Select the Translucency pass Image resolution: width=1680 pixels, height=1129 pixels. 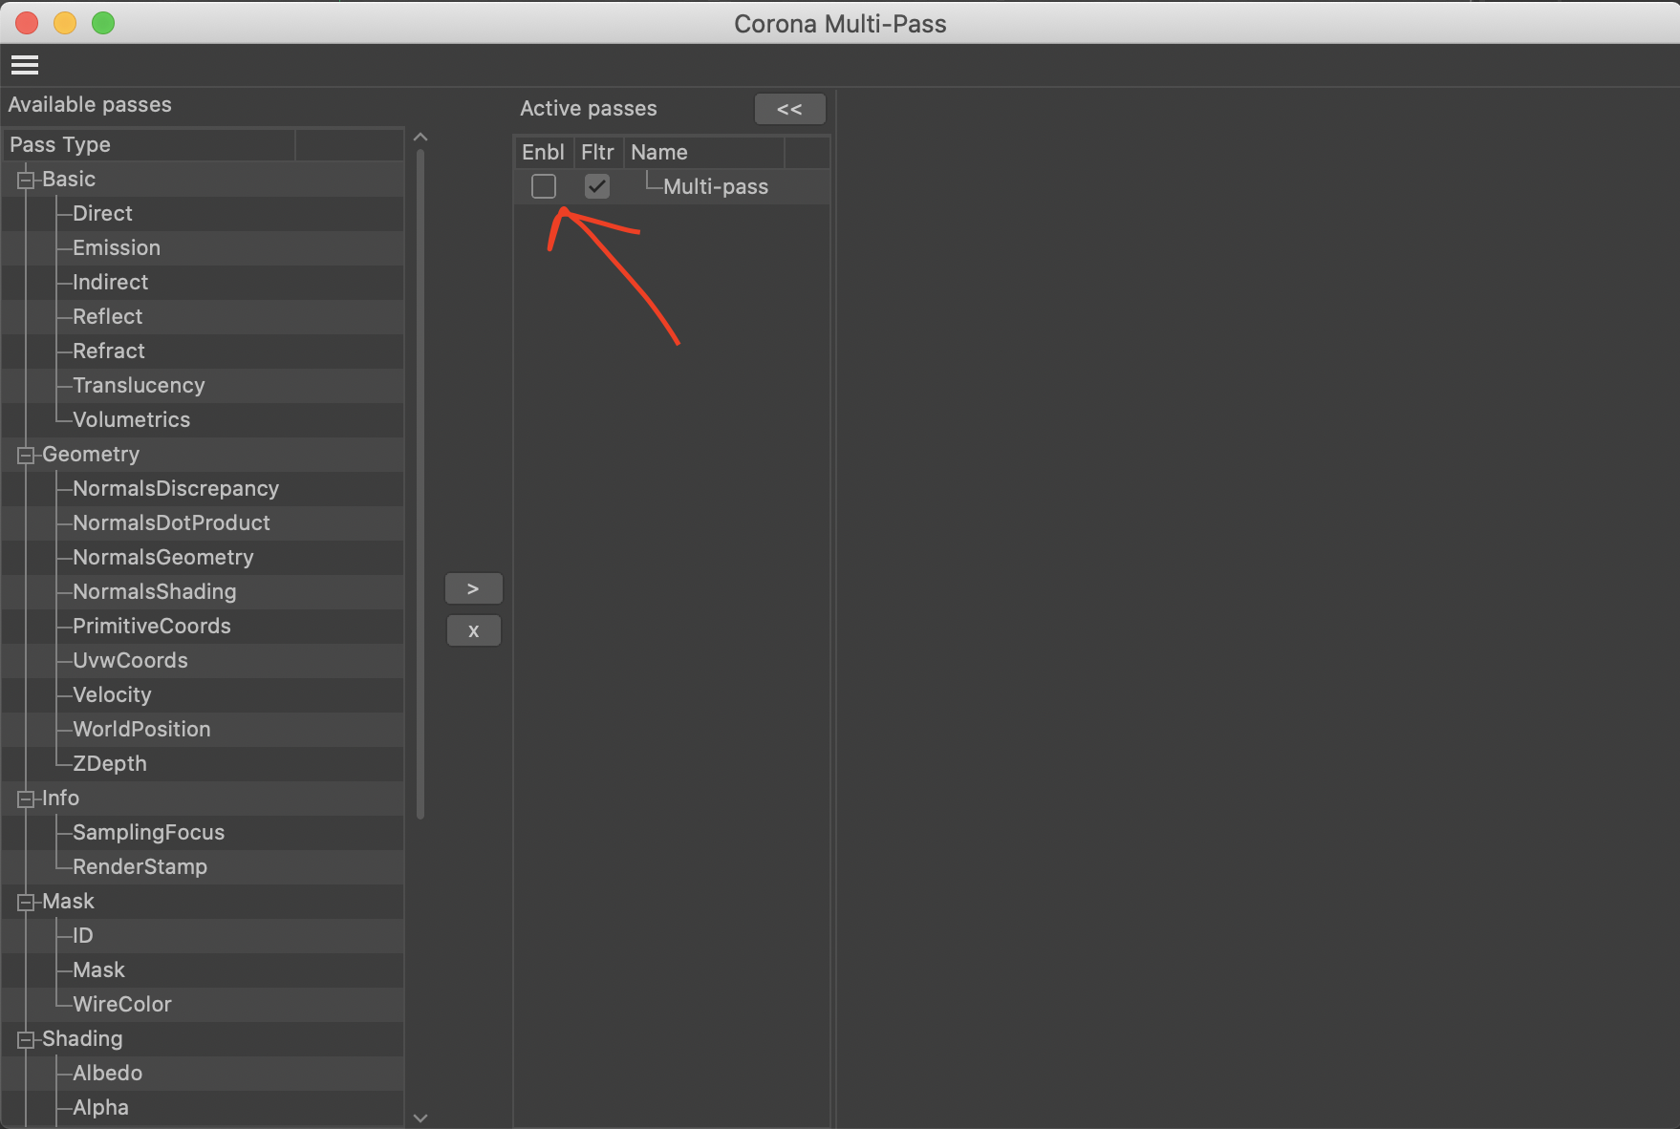[139, 385]
